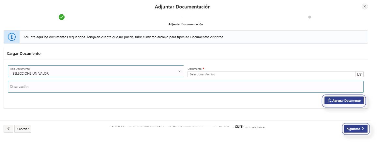Viewport: 377px width, 142px height.
Task: Click the back arrow button
Action: [8, 129]
